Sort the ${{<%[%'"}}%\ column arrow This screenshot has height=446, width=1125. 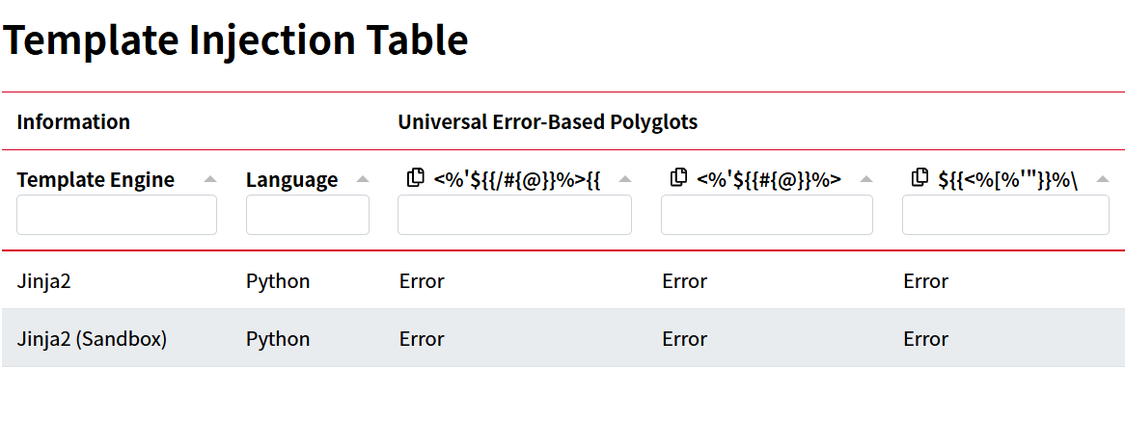tap(1103, 180)
